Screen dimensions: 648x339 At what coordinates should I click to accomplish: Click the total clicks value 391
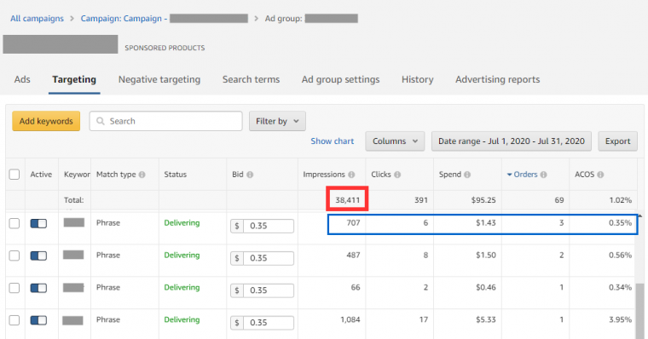(421, 200)
